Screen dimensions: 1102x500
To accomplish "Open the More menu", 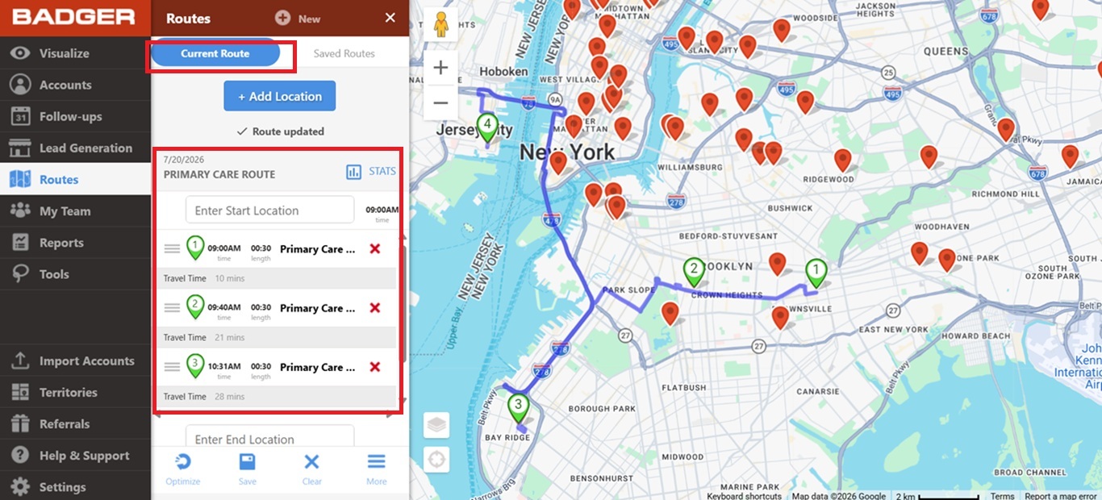I will [x=377, y=470].
